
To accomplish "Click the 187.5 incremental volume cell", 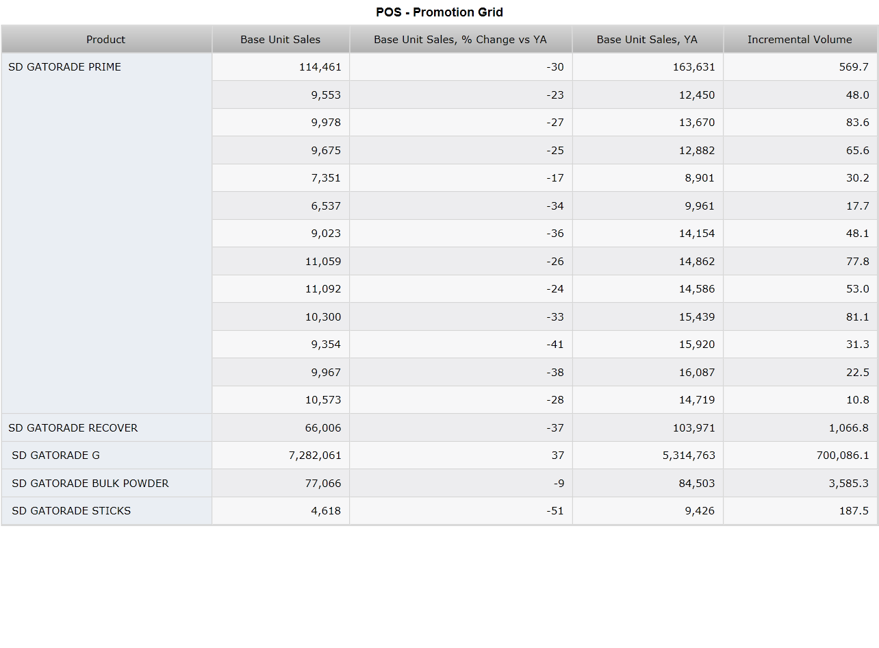I will coord(800,511).
